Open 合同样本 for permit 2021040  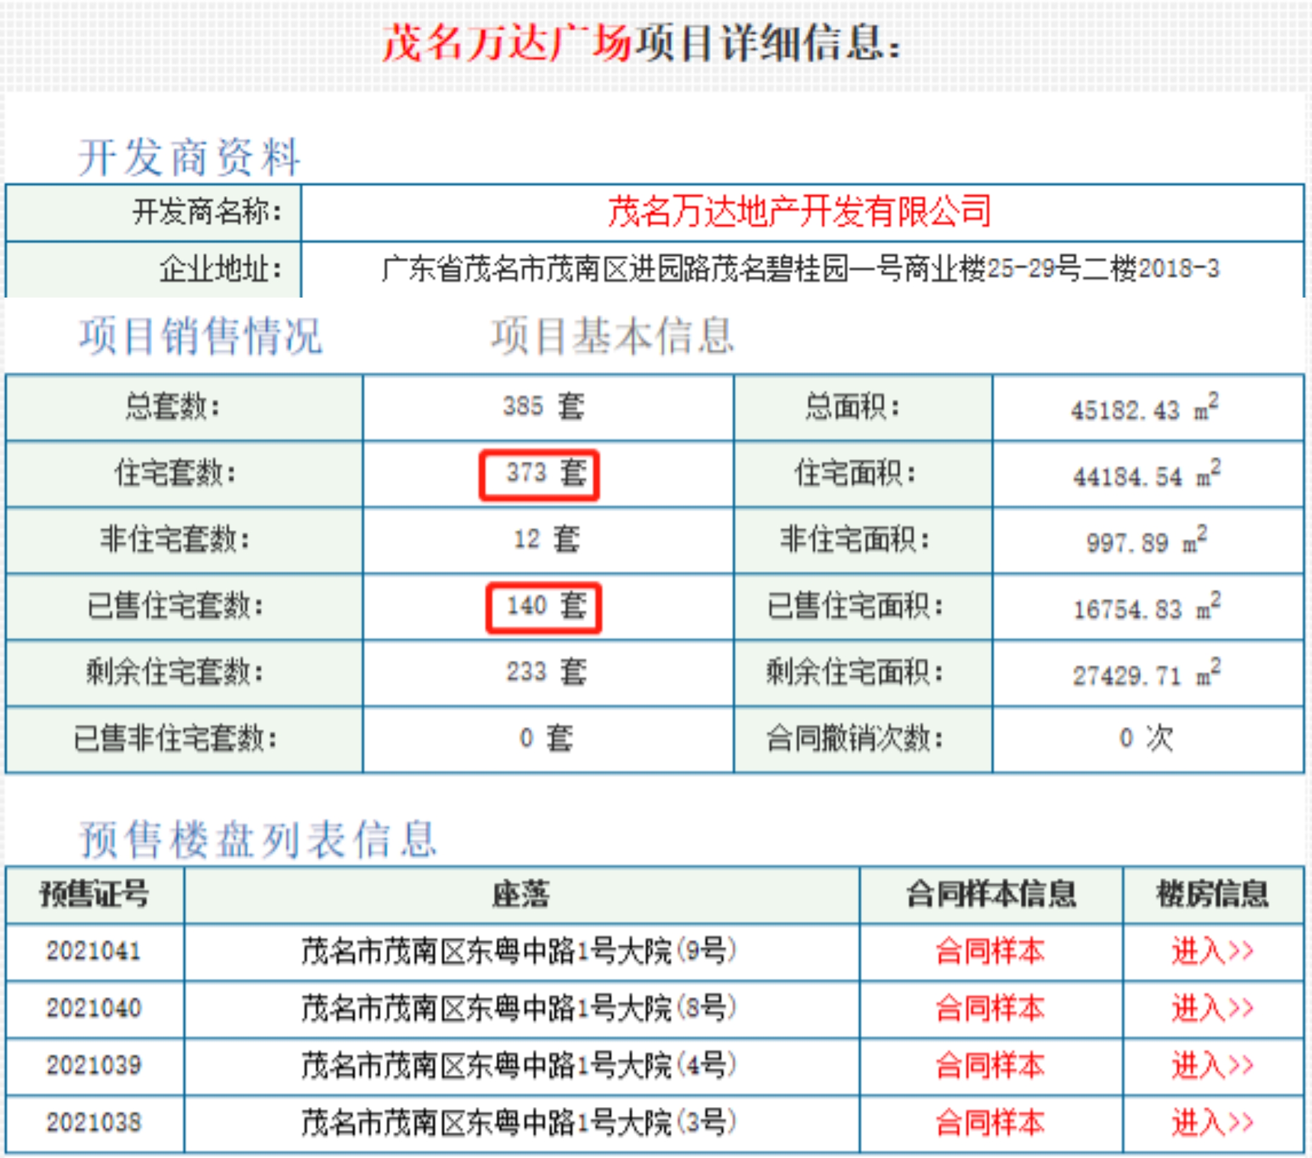990,1008
